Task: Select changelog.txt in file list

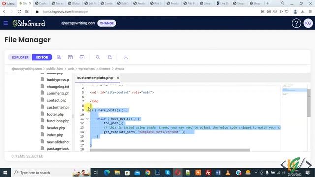Action: [55, 87]
